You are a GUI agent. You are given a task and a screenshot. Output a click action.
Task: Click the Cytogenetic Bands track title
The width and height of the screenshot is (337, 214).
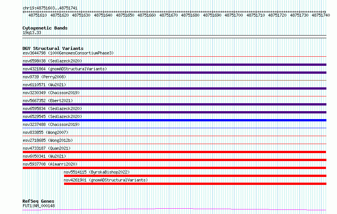(45, 28)
